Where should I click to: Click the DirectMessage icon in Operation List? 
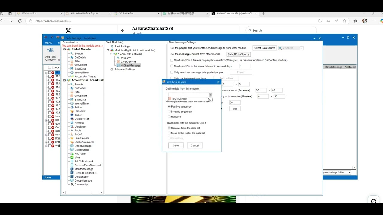(x=72, y=146)
